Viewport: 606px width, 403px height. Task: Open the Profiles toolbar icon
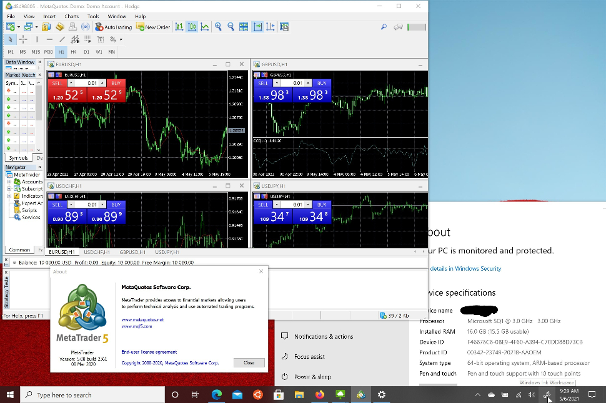click(x=28, y=27)
